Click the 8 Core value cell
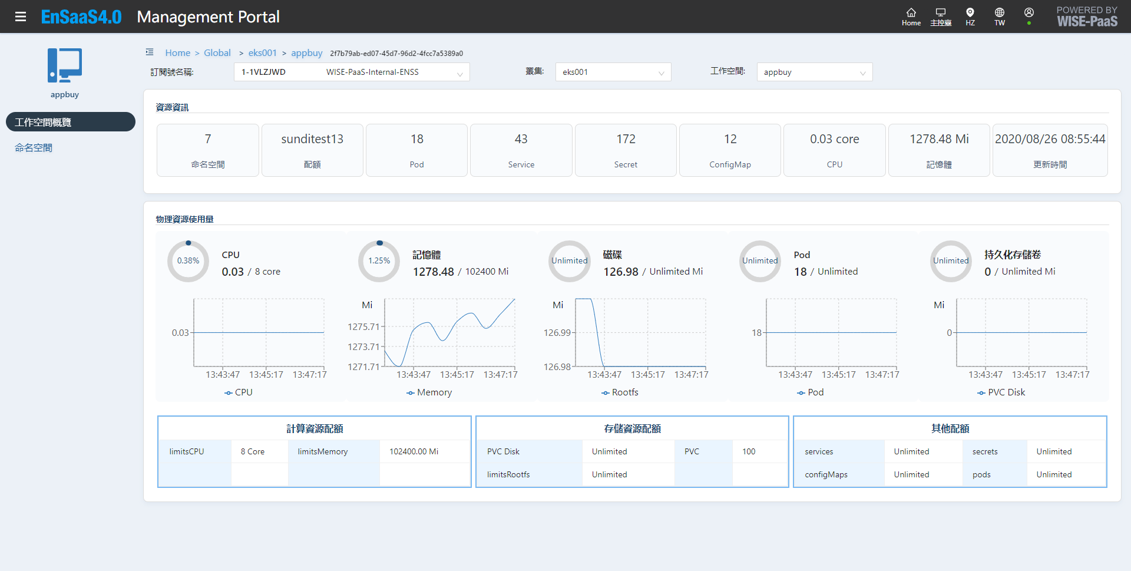Image resolution: width=1131 pixels, height=571 pixels. pos(260,451)
